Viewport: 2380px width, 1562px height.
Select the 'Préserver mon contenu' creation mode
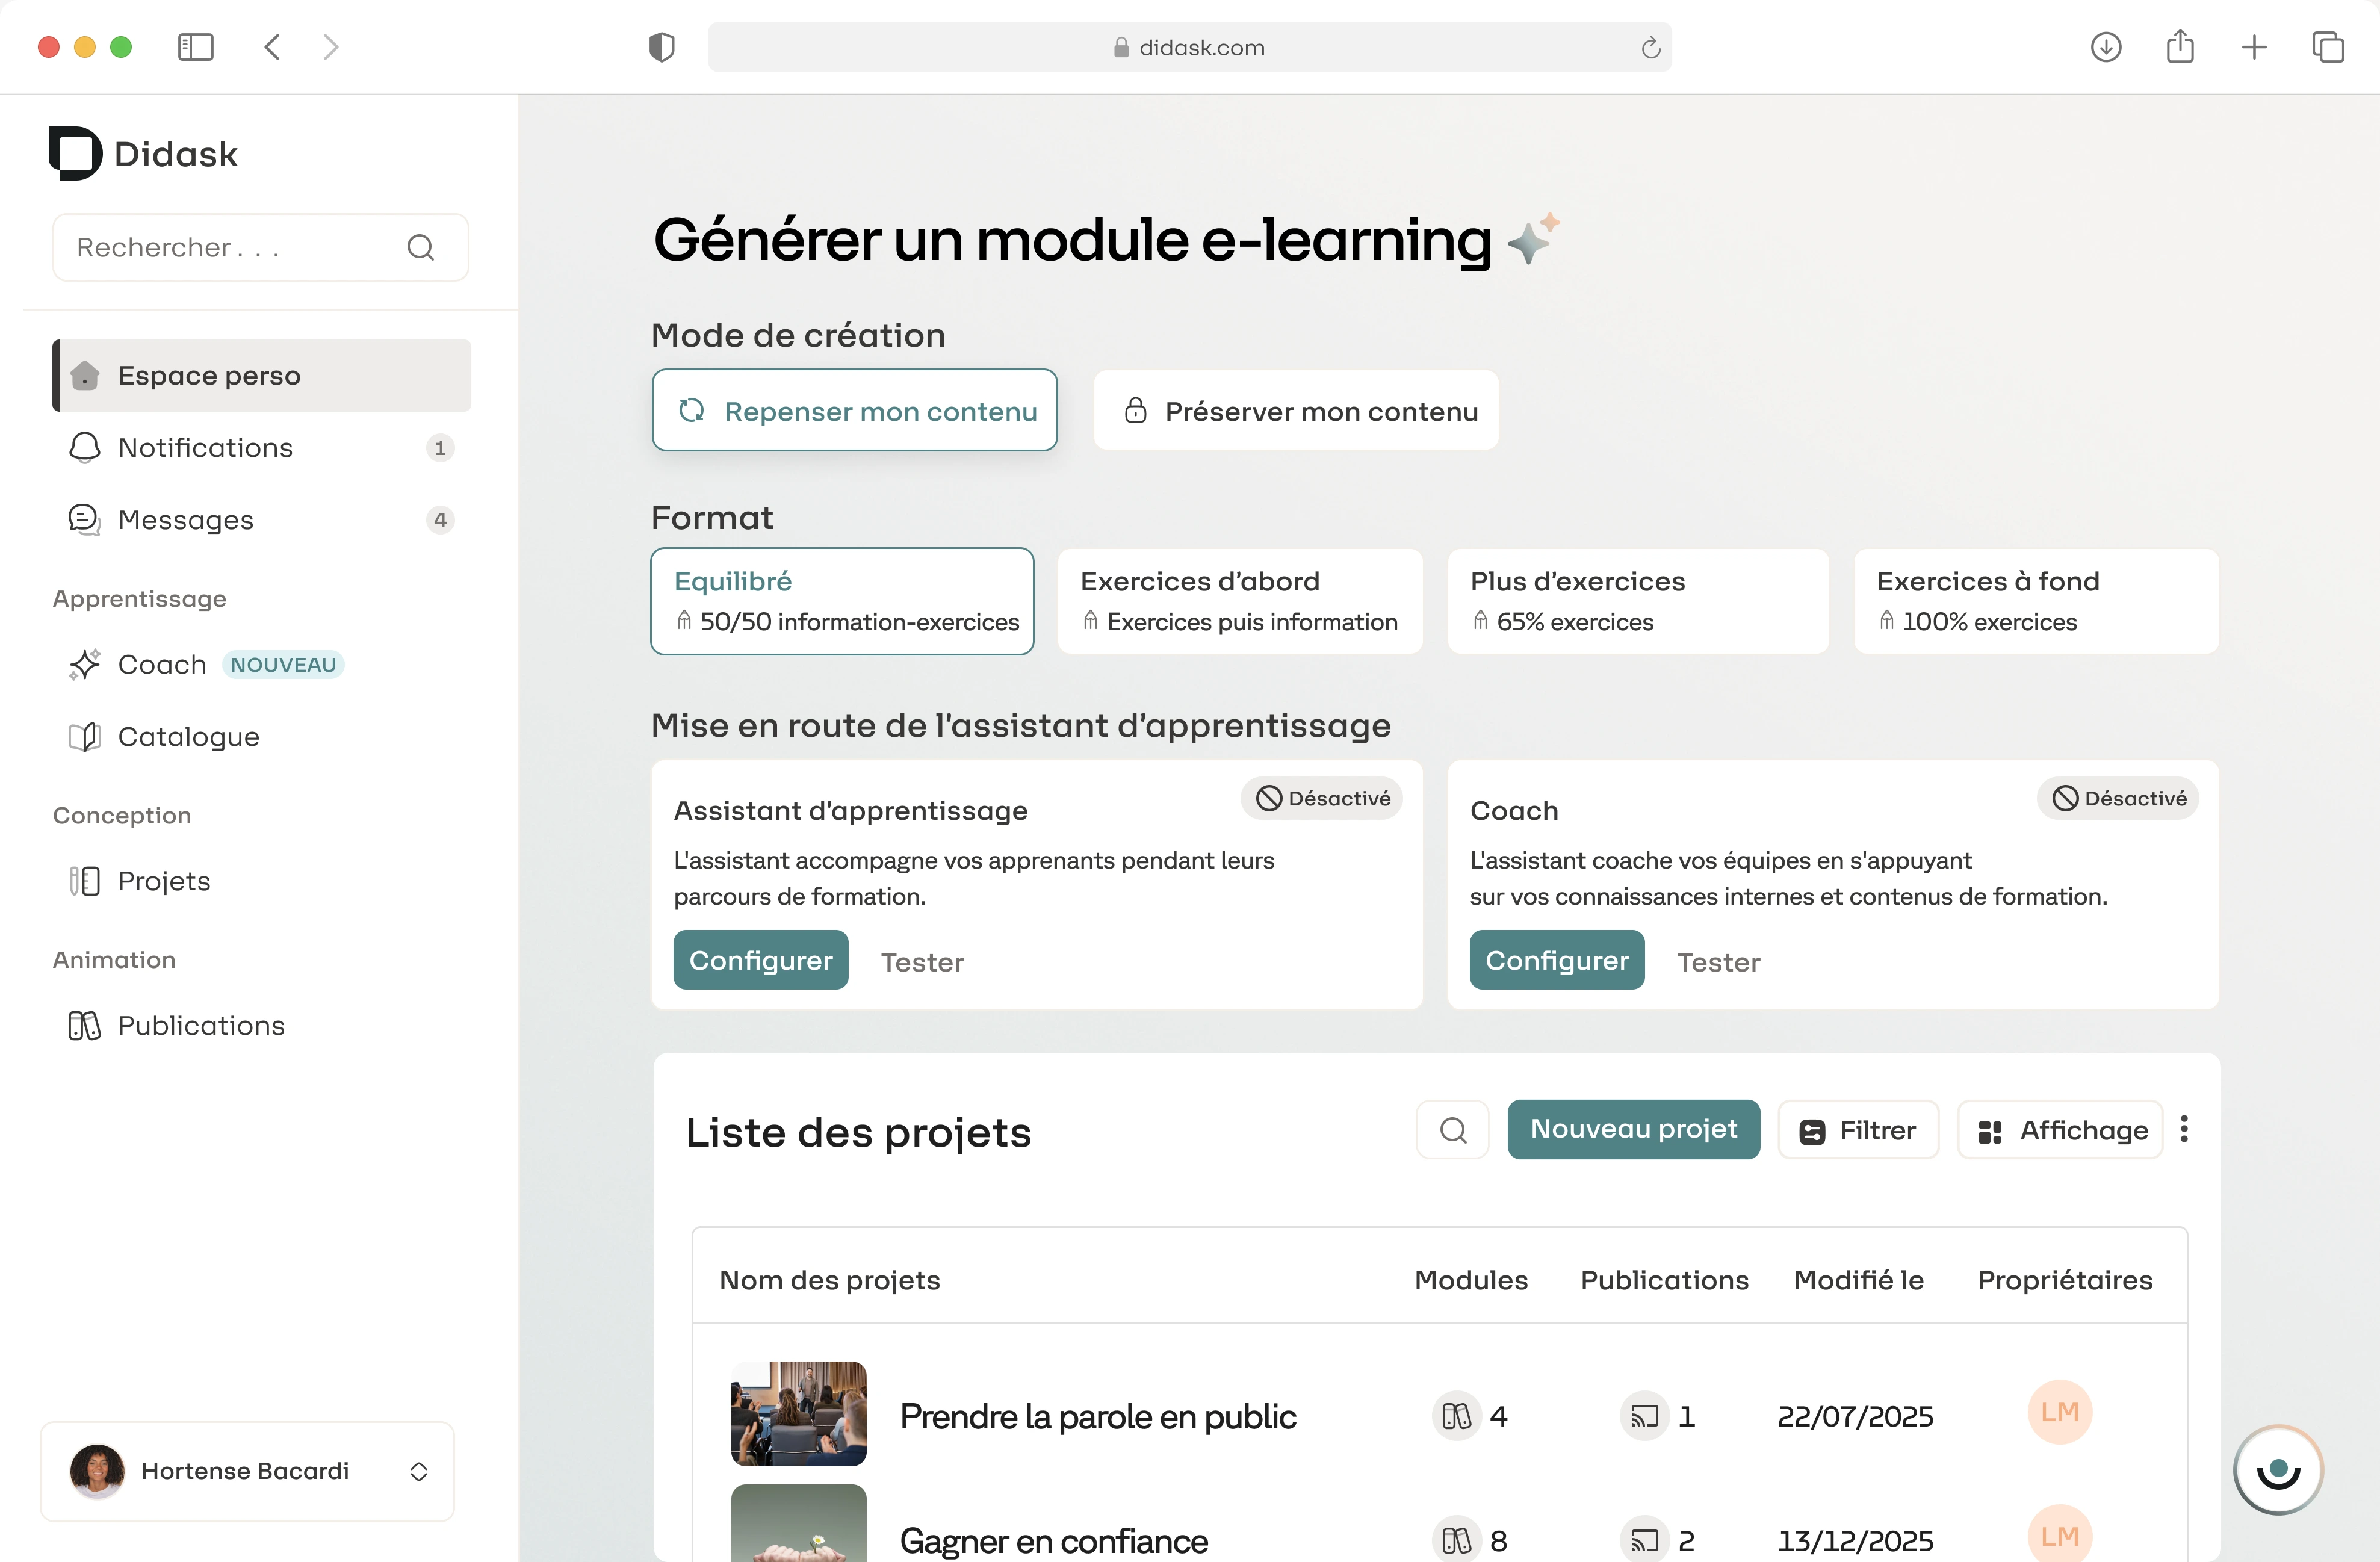(x=1295, y=410)
